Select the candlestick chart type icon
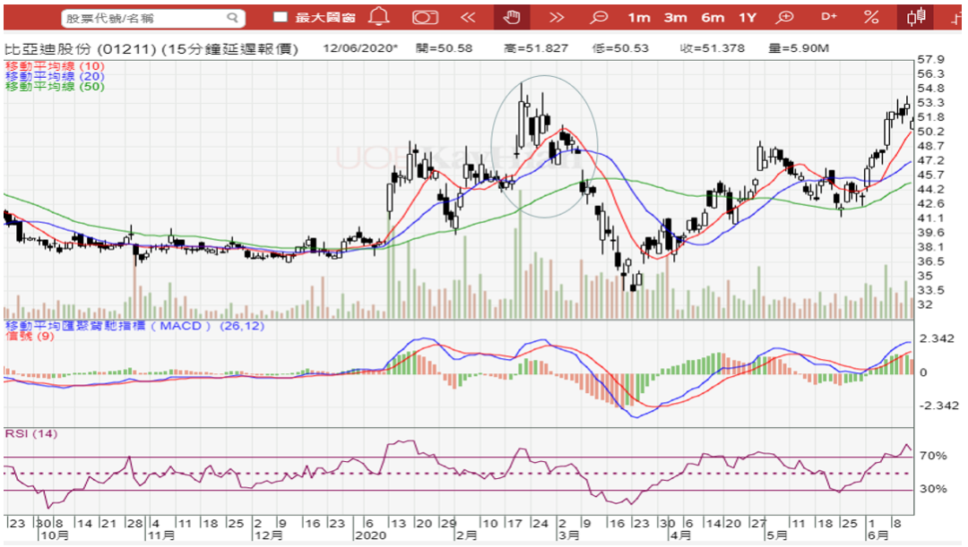The width and height of the screenshot is (968, 547). point(915,17)
